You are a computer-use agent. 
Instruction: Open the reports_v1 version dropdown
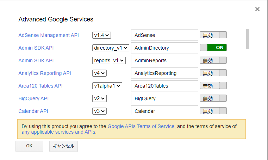(109, 60)
